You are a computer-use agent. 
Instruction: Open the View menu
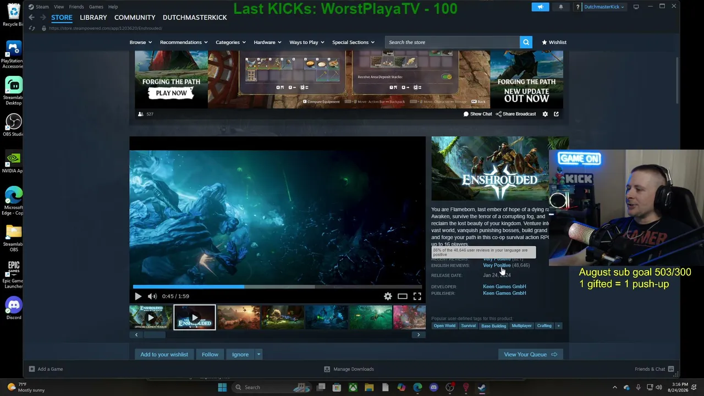[x=59, y=7]
